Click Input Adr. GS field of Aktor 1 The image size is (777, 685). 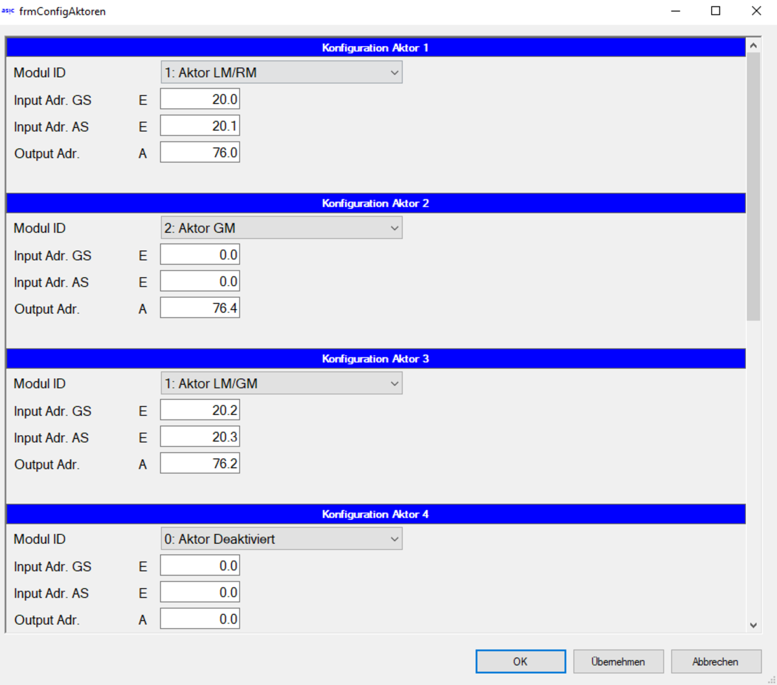200,100
